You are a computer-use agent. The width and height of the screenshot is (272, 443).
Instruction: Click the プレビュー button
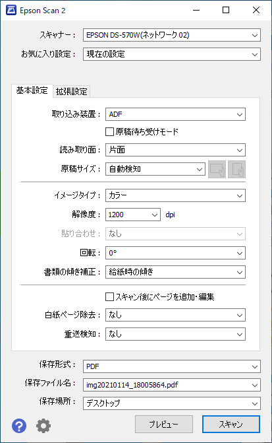coord(164,424)
